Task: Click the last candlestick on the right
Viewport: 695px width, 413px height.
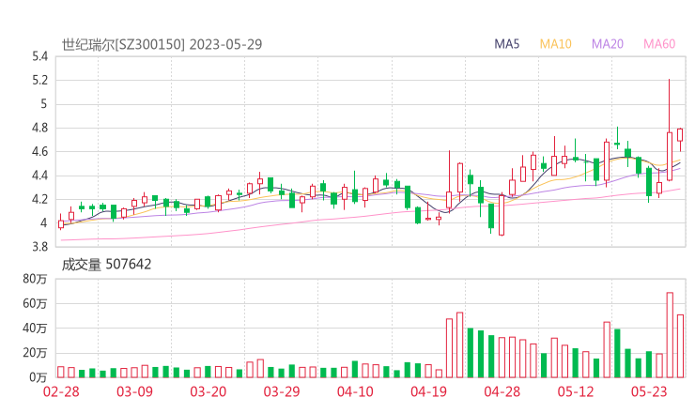Action: click(680, 135)
